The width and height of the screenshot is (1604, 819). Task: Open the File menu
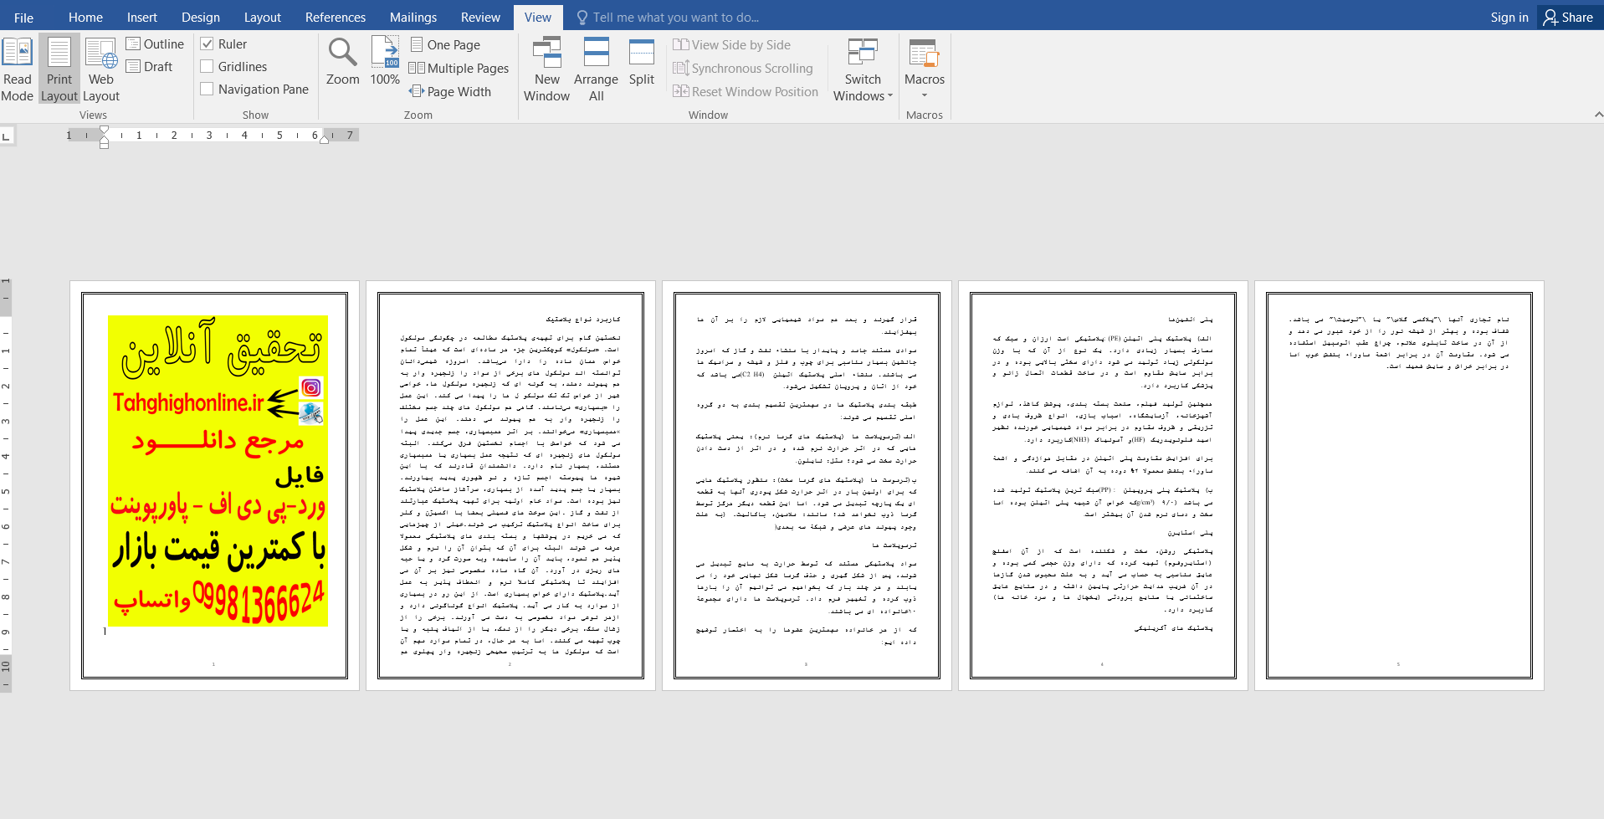pos(24,18)
